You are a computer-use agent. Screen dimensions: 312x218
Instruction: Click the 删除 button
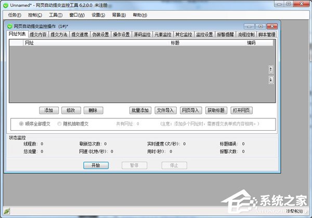[x=93, y=111]
